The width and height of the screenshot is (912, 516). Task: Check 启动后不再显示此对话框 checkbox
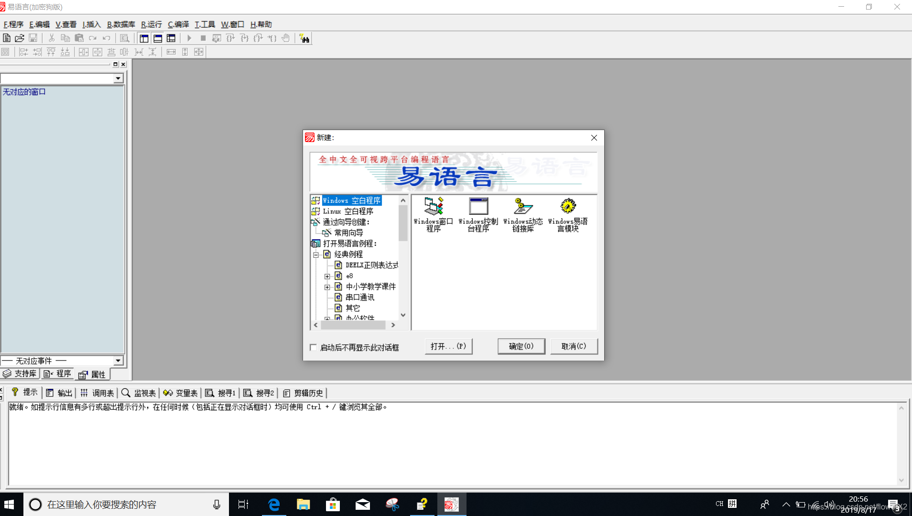(x=314, y=348)
